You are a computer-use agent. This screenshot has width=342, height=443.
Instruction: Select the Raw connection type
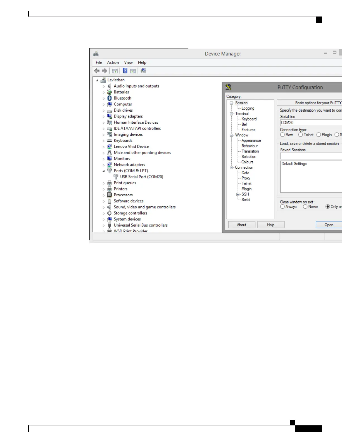pos(282,135)
